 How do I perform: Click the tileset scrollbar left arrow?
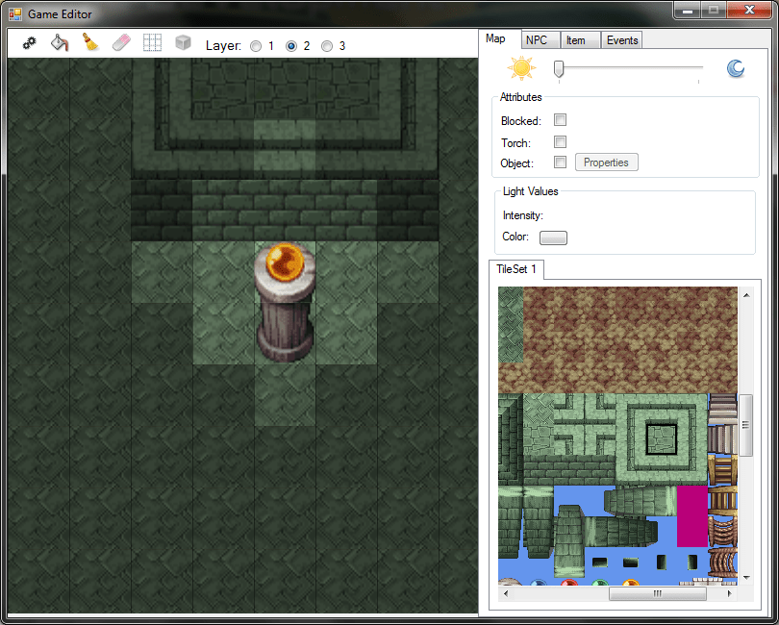click(x=505, y=593)
